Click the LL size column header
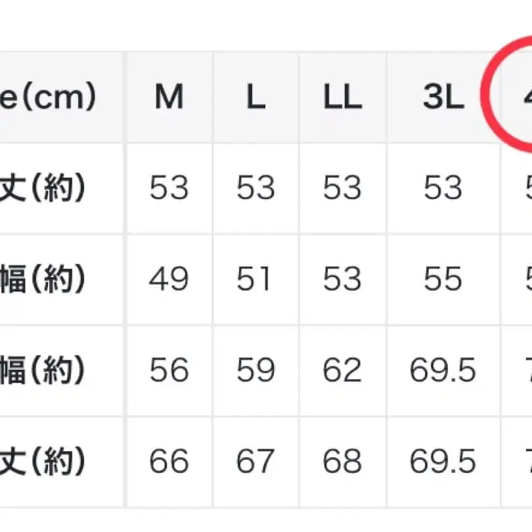Screen dimensions: 532x532 click(342, 98)
